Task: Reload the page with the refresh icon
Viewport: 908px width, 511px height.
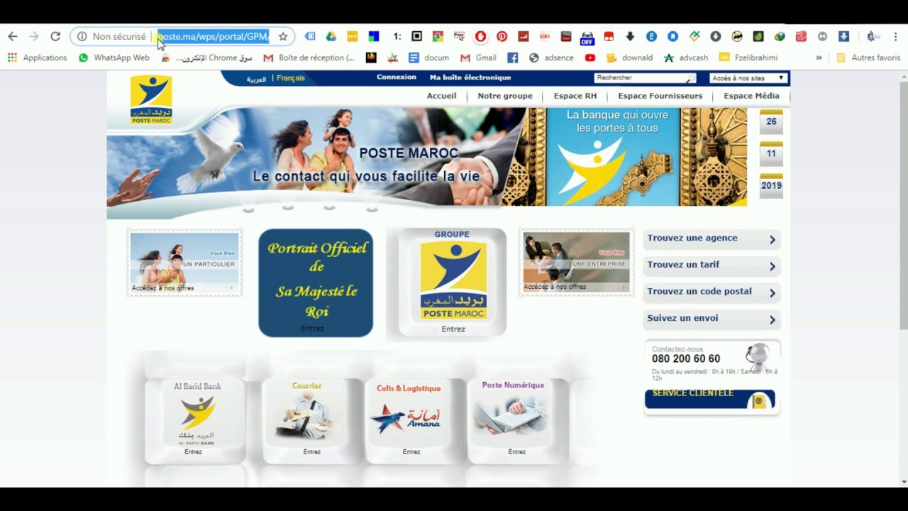Action: click(x=55, y=36)
